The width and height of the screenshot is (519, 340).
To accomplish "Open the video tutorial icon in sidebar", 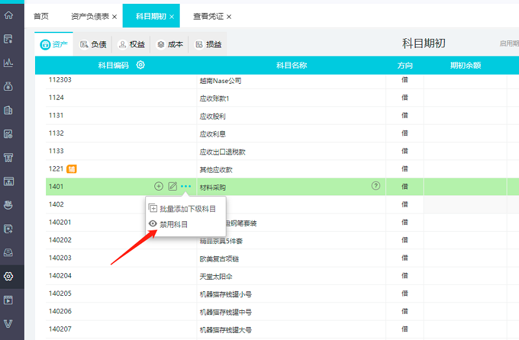I will [x=8, y=300].
